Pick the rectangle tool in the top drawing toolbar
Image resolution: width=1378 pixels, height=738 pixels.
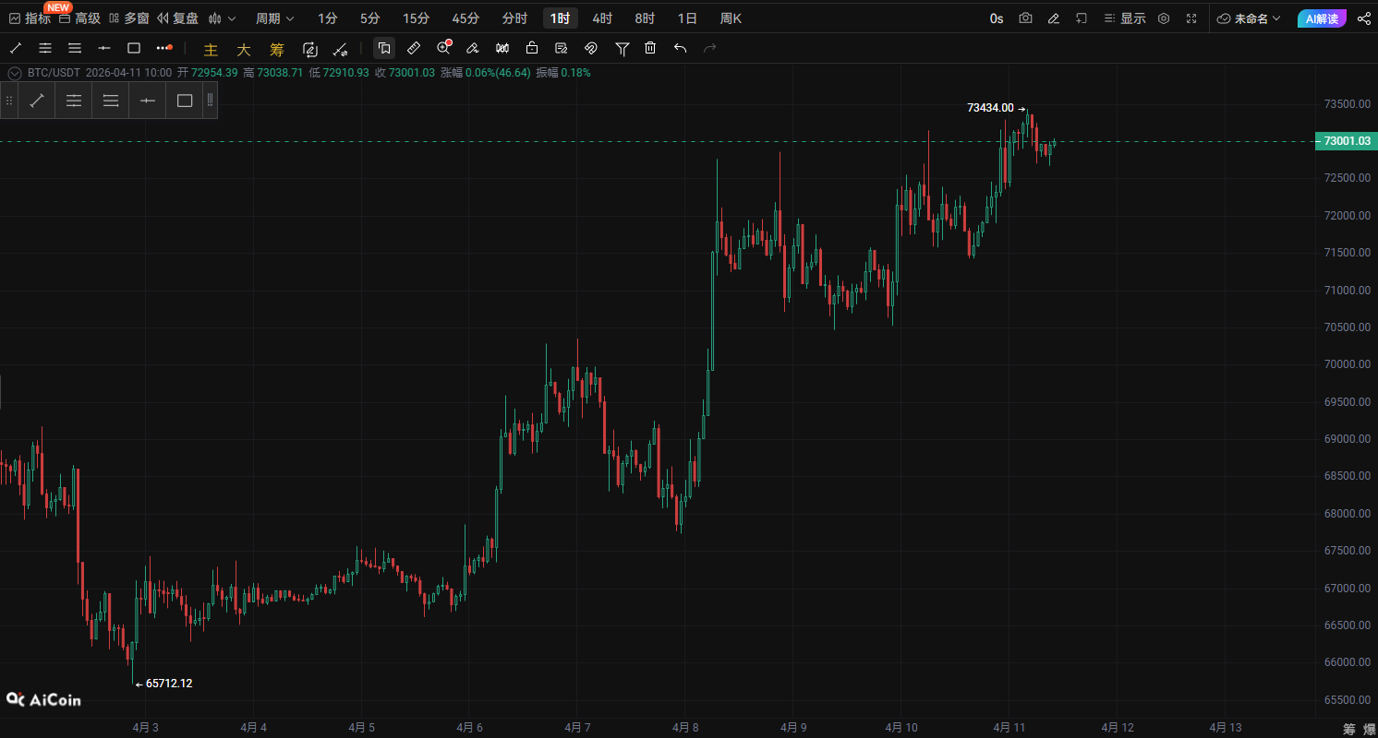point(134,48)
